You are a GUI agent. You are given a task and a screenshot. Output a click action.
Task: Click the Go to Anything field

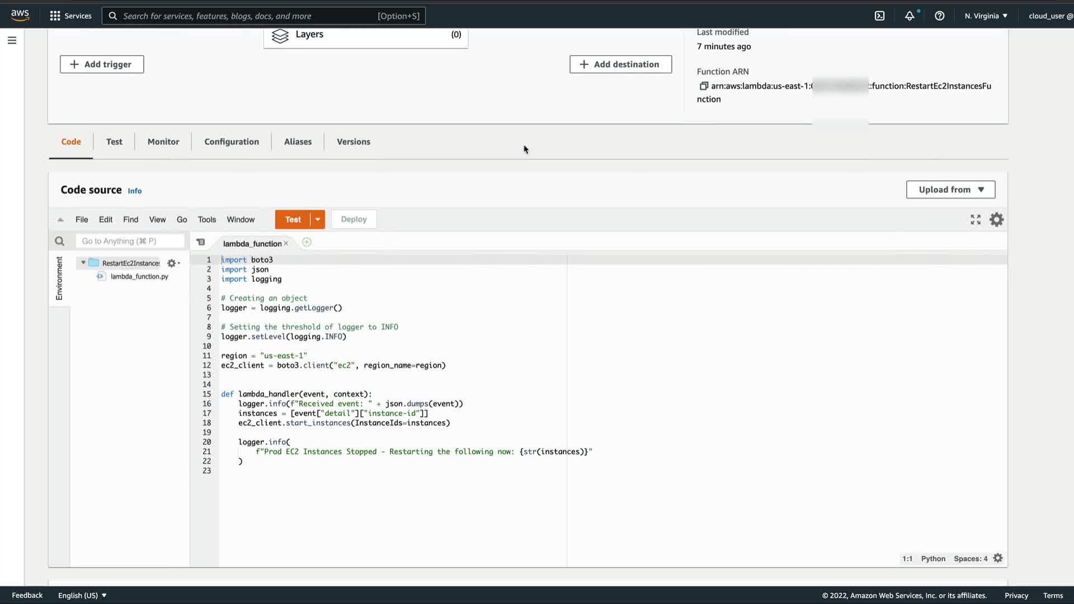click(x=130, y=241)
